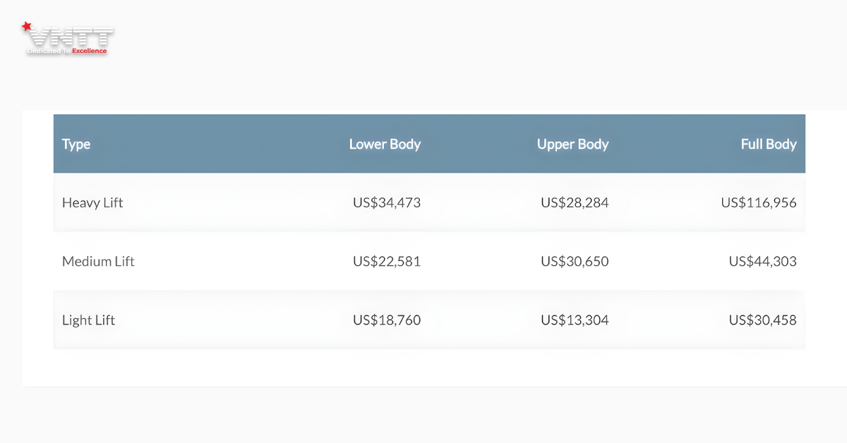Pick the US$44,303 full body price
847x443 pixels.
762,261
